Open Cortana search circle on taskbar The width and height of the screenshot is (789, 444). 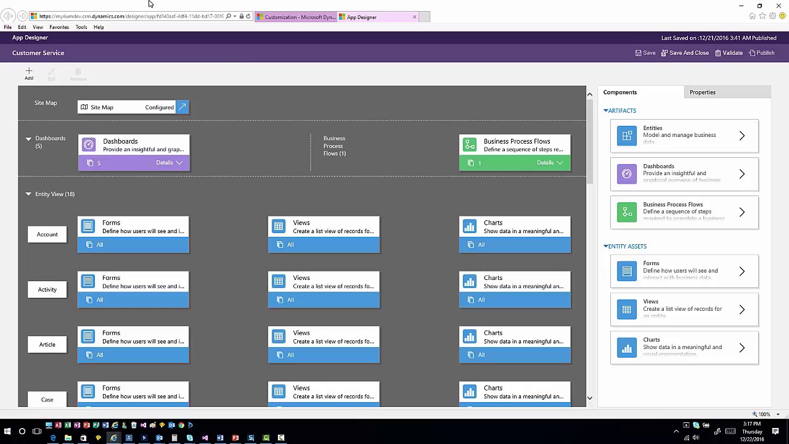pos(22,431)
